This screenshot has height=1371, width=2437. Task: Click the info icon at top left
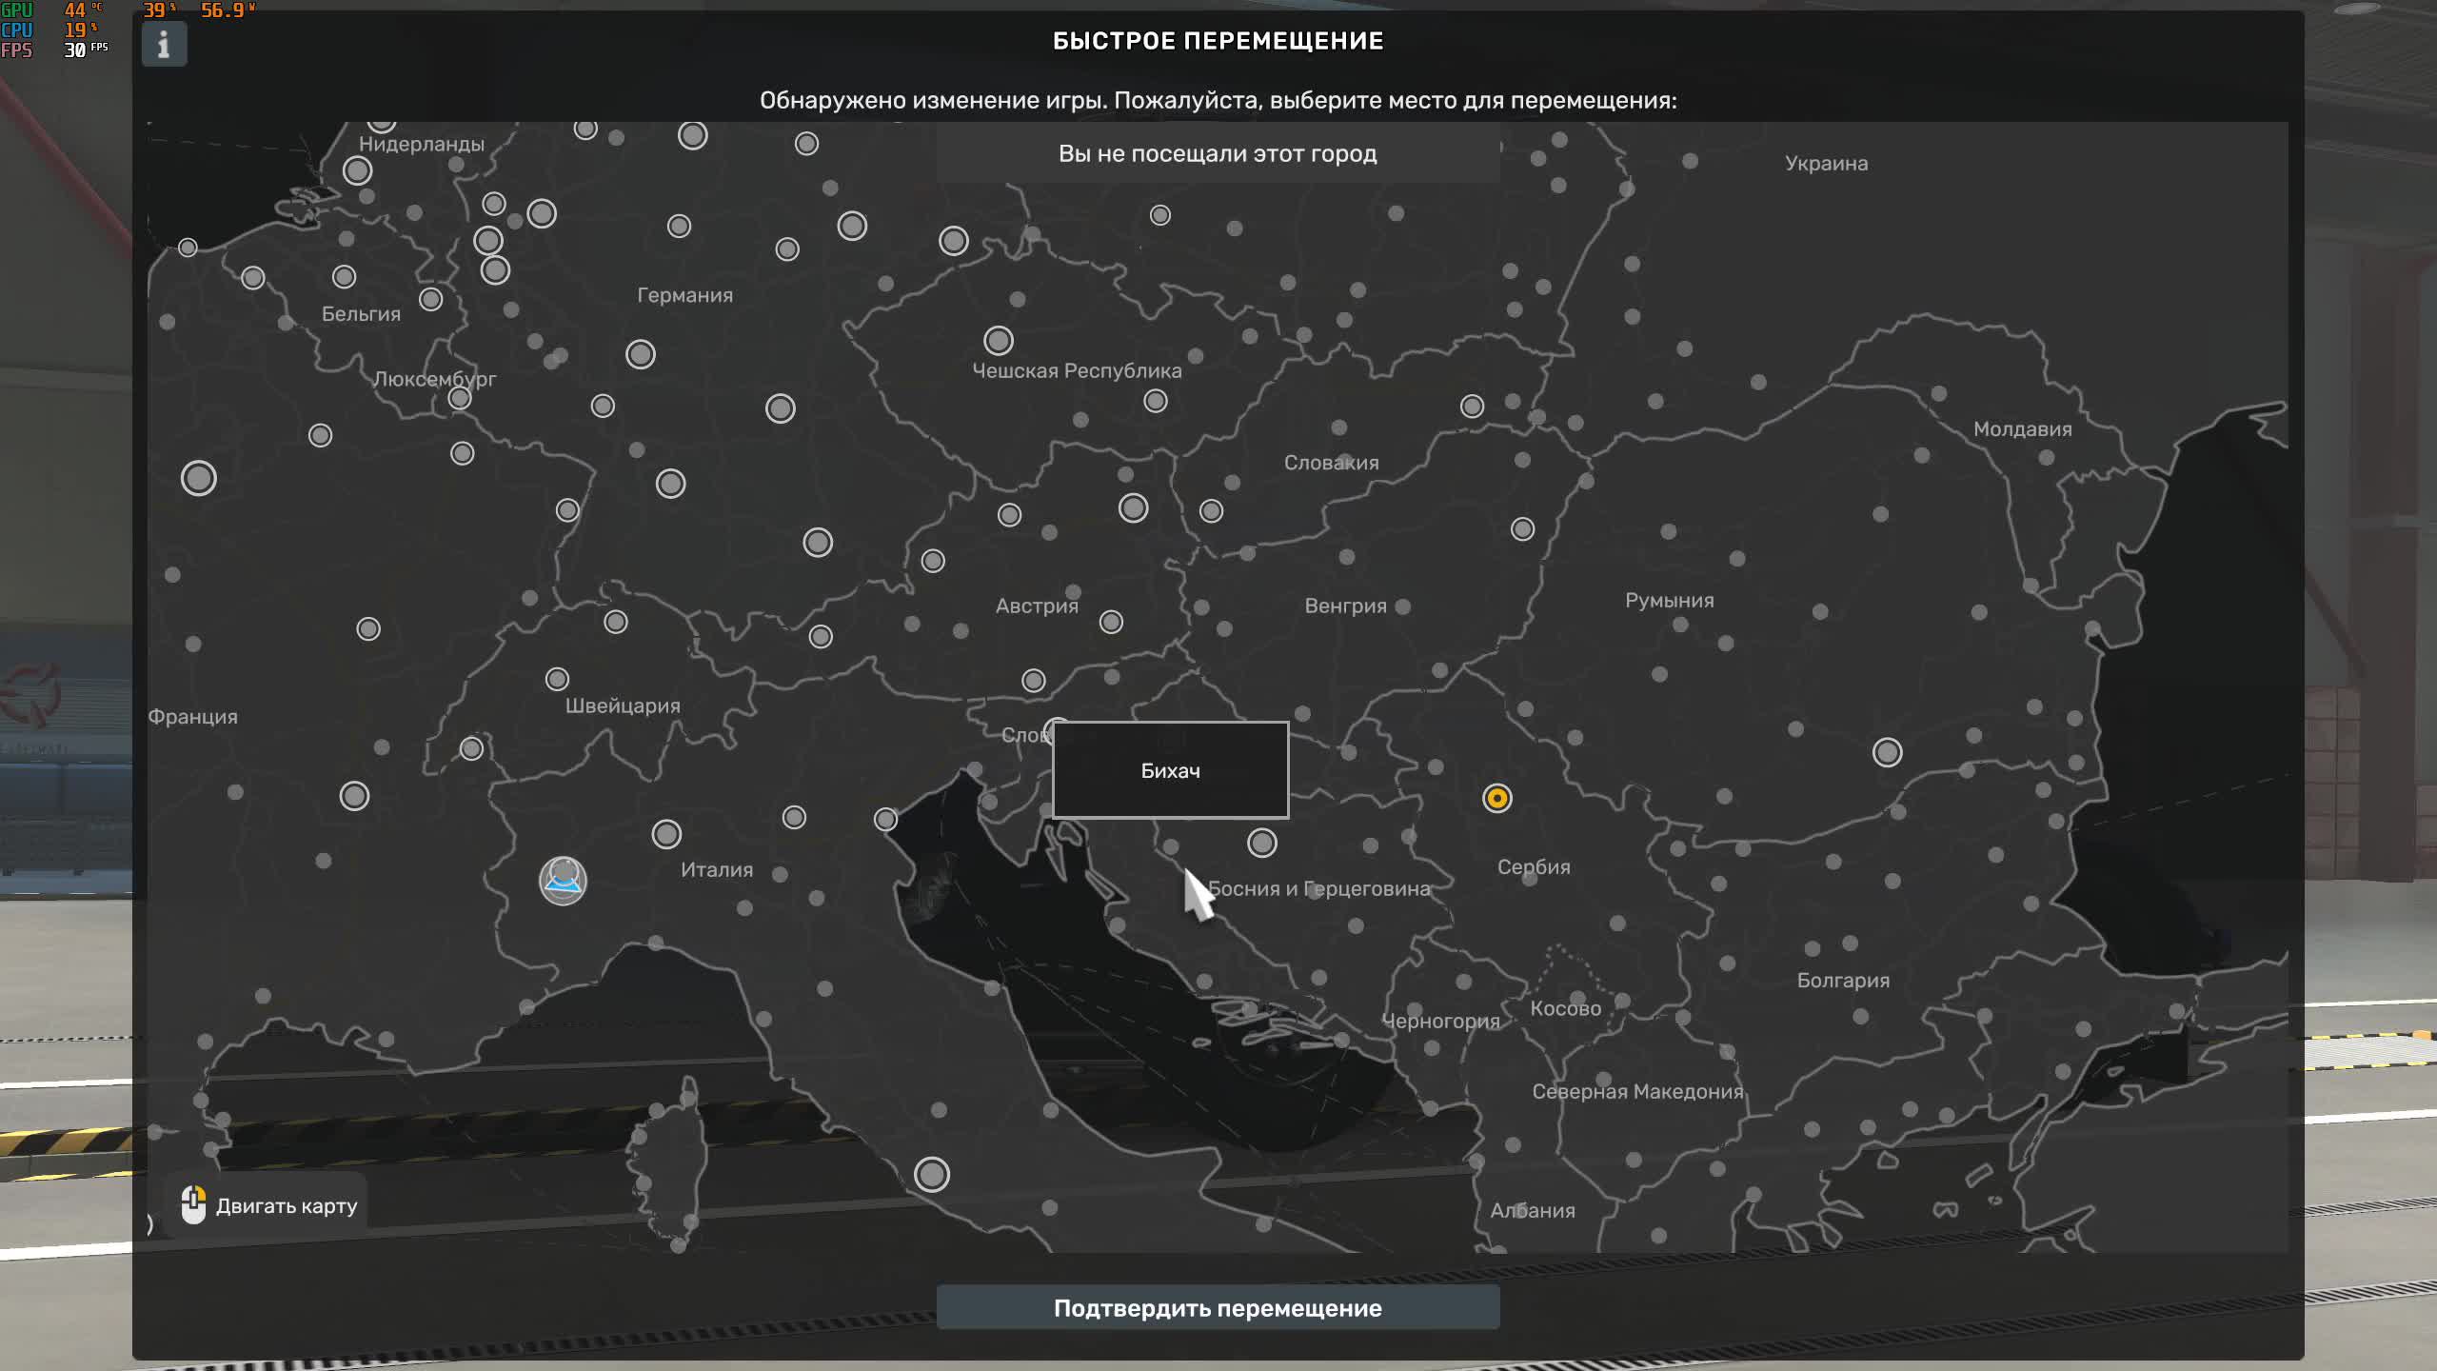coord(164,45)
